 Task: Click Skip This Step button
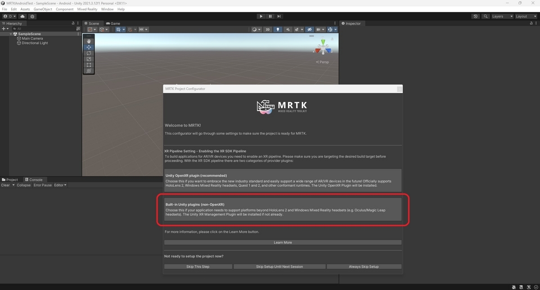(x=198, y=267)
